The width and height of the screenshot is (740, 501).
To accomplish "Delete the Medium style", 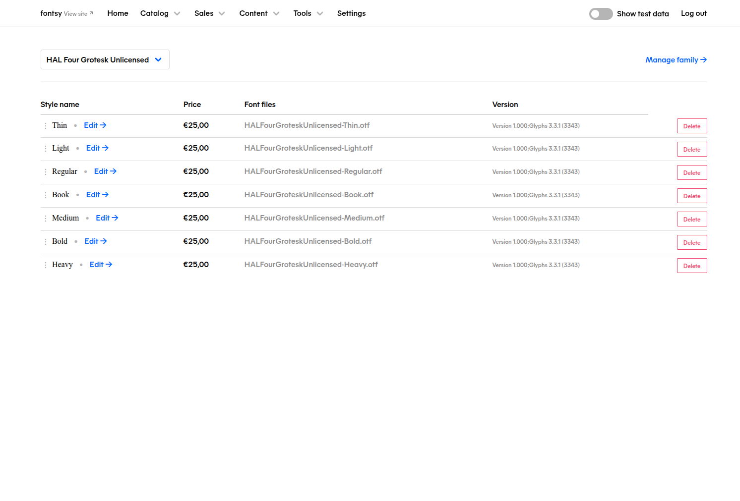I will [692, 219].
